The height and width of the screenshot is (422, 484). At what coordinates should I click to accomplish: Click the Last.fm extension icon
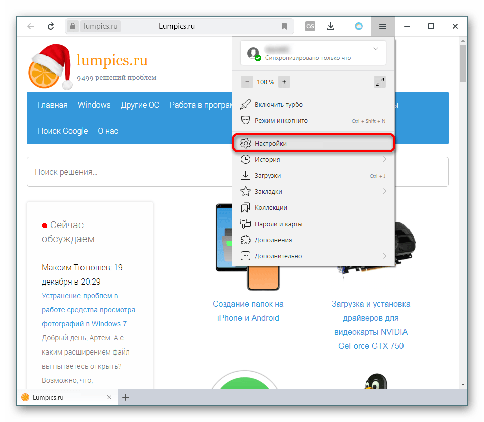(x=310, y=26)
